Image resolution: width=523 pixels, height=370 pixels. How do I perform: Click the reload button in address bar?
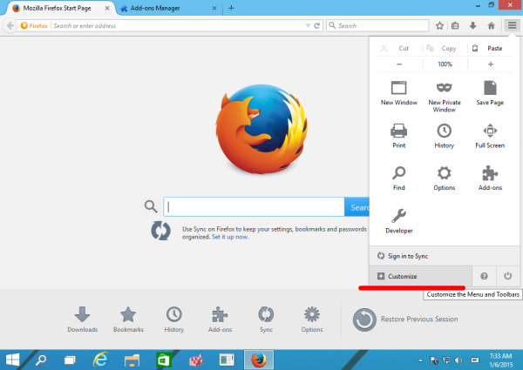coord(317,25)
